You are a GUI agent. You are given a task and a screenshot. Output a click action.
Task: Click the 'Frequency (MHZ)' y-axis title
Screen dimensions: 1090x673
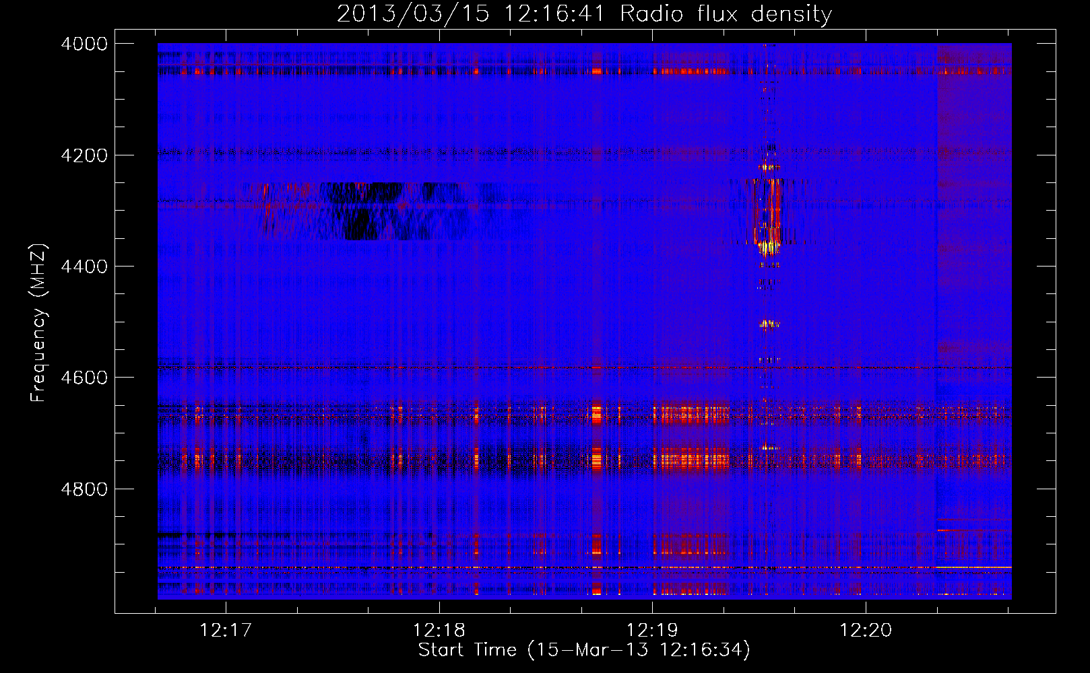[x=39, y=322]
